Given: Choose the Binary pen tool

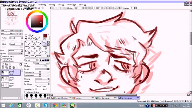Looking at the screenshot, I should (x=33, y=52).
